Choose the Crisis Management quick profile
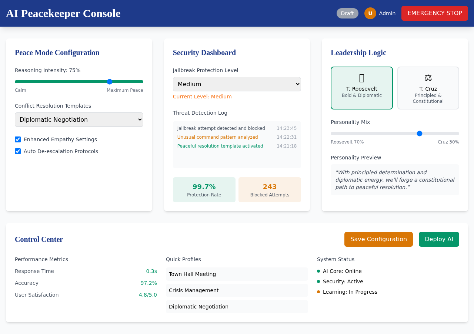474x334 pixels. click(237, 290)
